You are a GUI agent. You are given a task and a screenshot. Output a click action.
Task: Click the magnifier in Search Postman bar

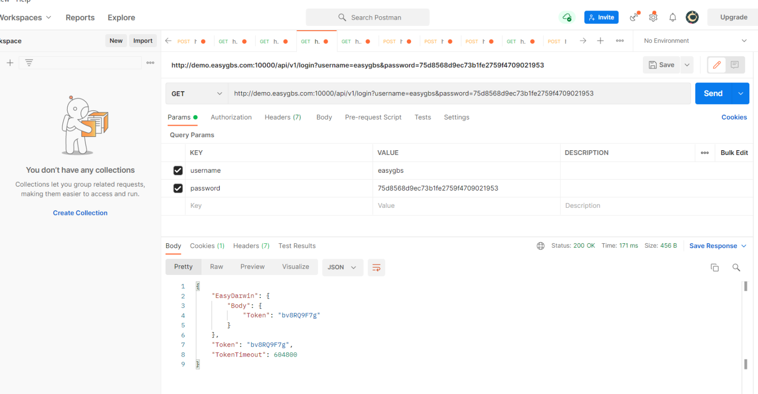(342, 17)
